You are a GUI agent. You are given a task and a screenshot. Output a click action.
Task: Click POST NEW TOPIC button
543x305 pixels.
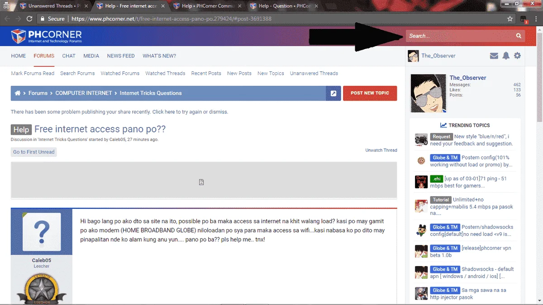[x=370, y=93]
